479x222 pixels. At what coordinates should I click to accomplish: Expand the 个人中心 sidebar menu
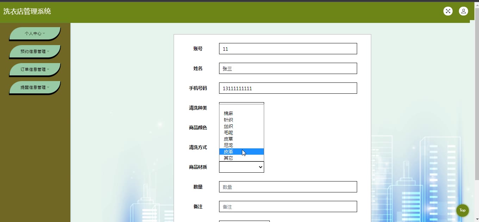click(35, 33)
